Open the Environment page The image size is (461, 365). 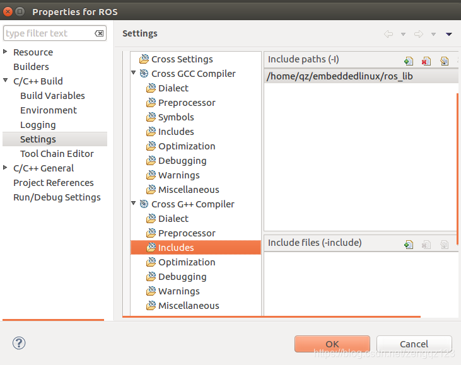[49, 110]
